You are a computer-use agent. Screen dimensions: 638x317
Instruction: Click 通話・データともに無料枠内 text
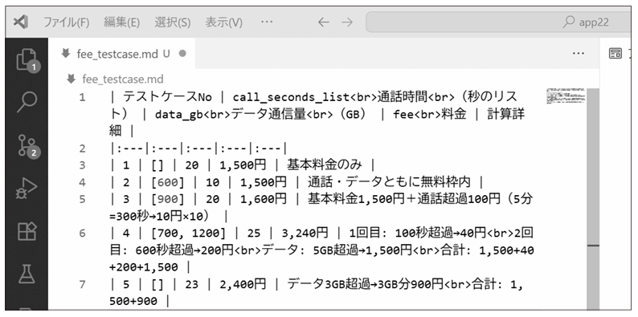point(389,182)
